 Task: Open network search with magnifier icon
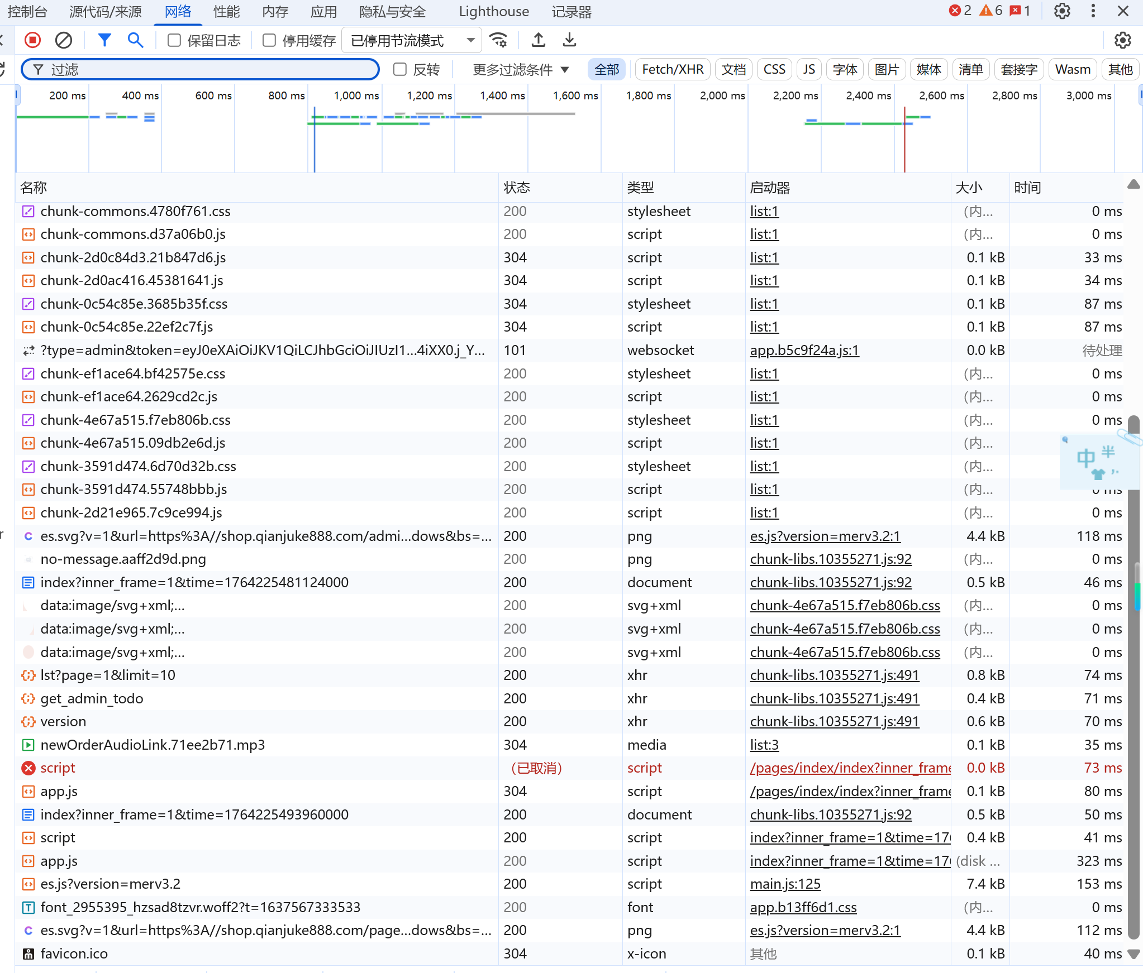tap(135, 40)
